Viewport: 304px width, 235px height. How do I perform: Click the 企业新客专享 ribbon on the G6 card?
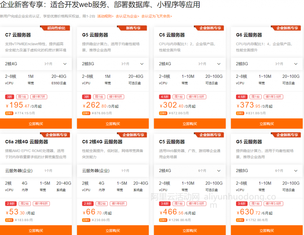(x=286, y=28)
